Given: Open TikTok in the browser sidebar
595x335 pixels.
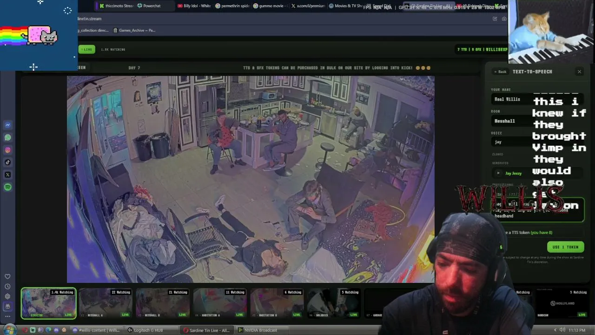Looking at the screenshot, I should (x=7, y=162).
